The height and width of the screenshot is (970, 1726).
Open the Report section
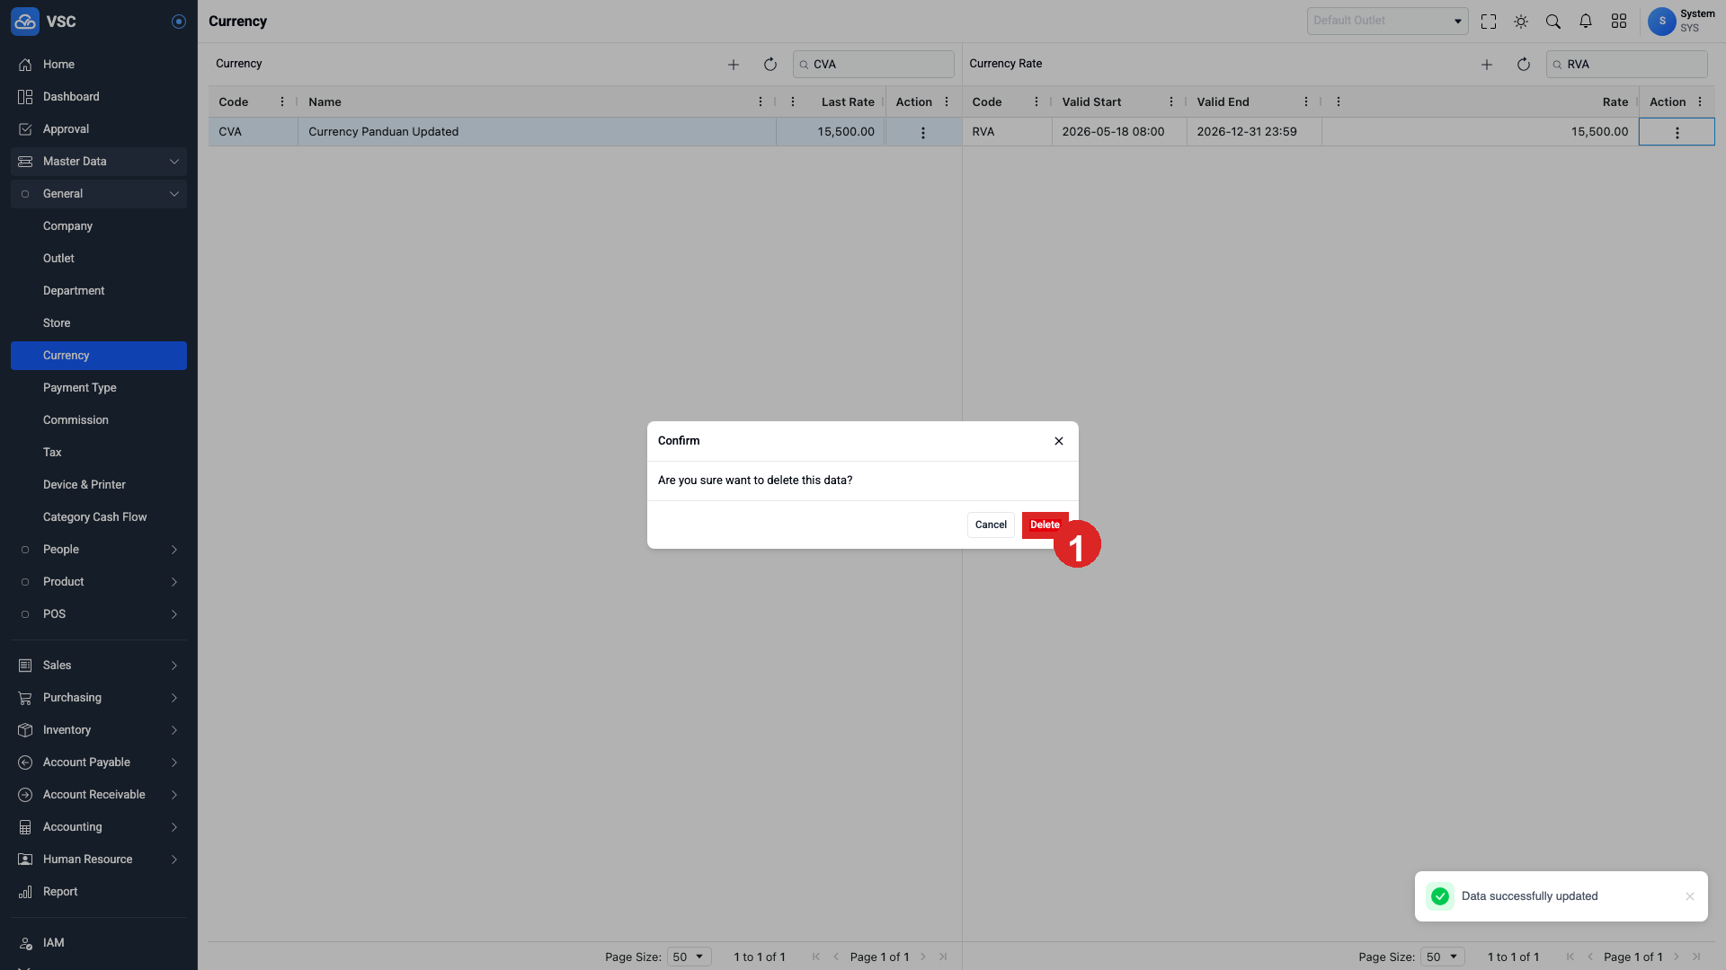pos(99,892)
